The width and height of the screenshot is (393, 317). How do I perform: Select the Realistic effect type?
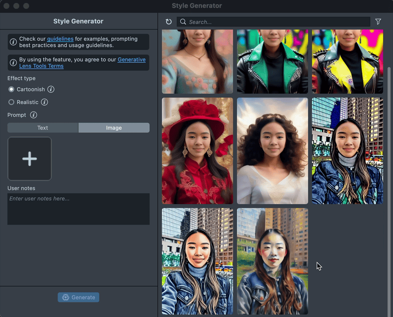pyautogui.click(x=11, y=102)
